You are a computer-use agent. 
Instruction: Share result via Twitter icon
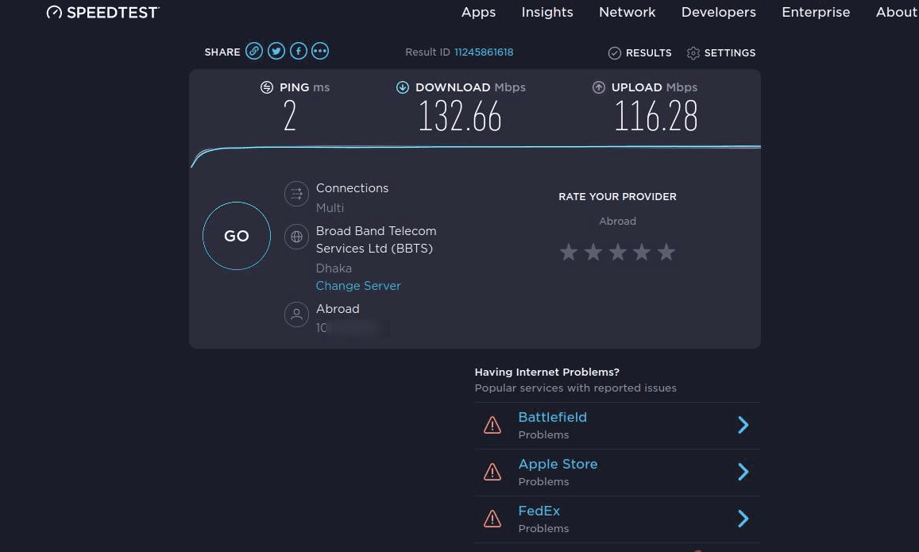[x=276, y=52]
